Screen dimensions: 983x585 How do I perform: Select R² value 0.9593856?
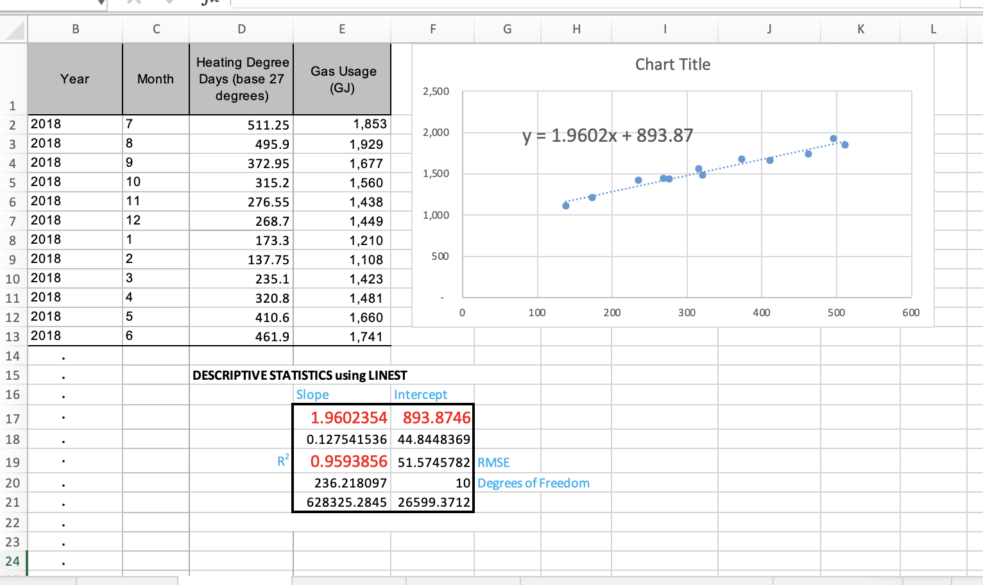(x=342, y=461)
